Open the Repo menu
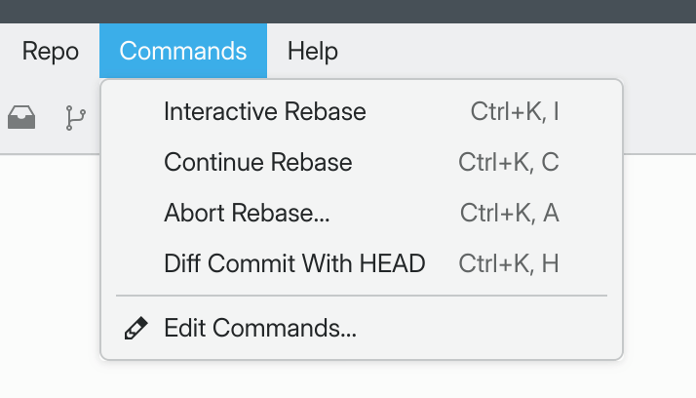Screen dimensions: 696x398 tap(50, 51)
